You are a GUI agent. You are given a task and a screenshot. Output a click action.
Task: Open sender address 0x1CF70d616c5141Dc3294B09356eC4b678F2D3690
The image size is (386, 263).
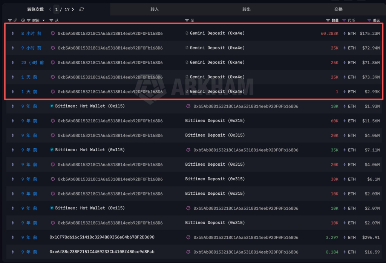click(102, 237)
